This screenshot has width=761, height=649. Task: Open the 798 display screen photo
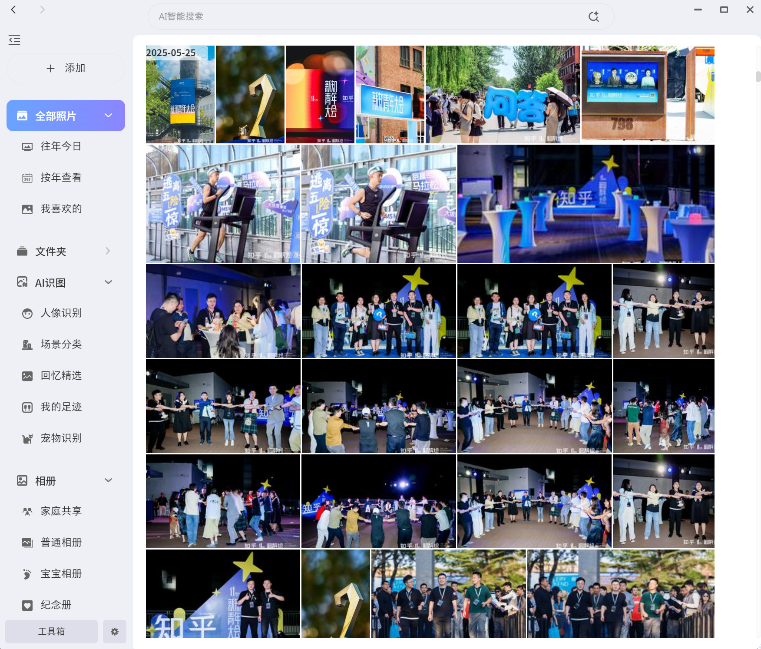648,94
